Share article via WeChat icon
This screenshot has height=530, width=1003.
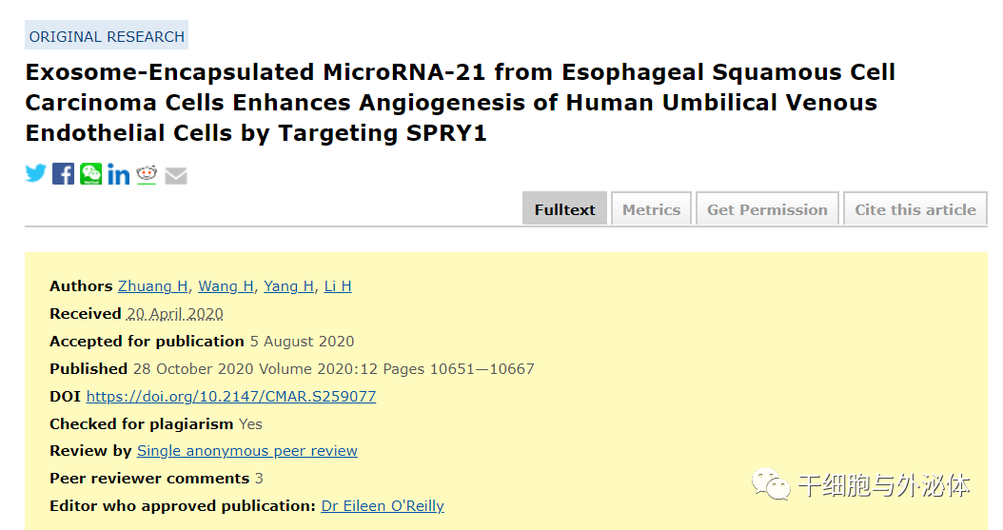coord(90,174)
